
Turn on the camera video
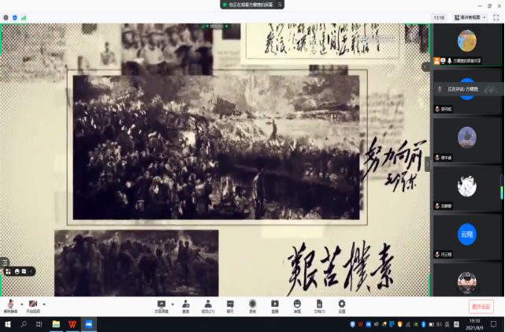coord(33,304)
